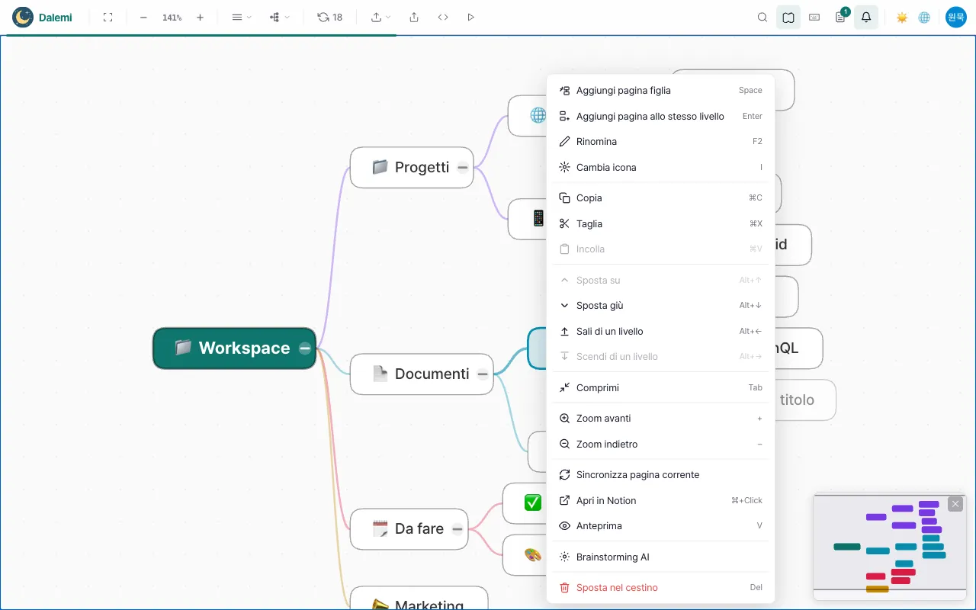Close the minimap panel
The image size is (976, 610).
(x=955, y=504)
